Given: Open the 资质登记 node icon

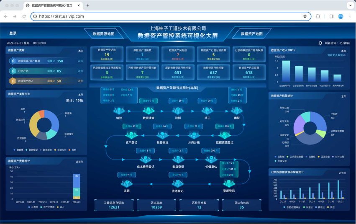Looking at the screenshot, I should coord(229,184).
